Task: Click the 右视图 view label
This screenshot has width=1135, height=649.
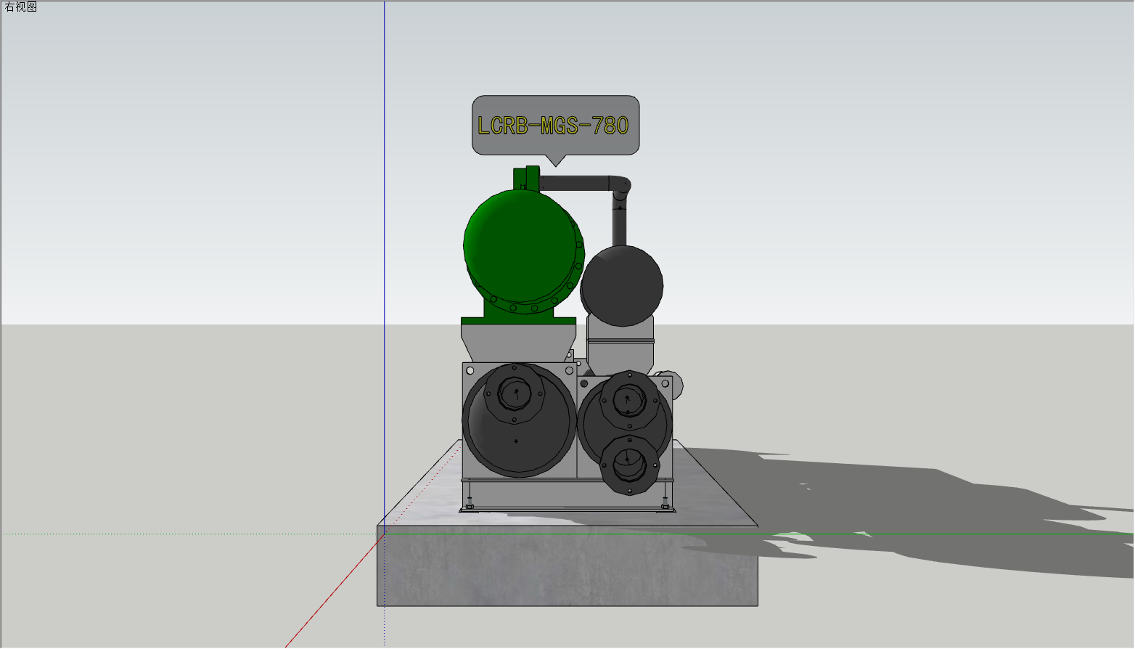Action: [x=20, y=7]
